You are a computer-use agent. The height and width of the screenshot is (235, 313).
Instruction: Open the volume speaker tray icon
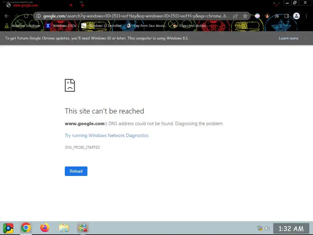coord(267,228)
